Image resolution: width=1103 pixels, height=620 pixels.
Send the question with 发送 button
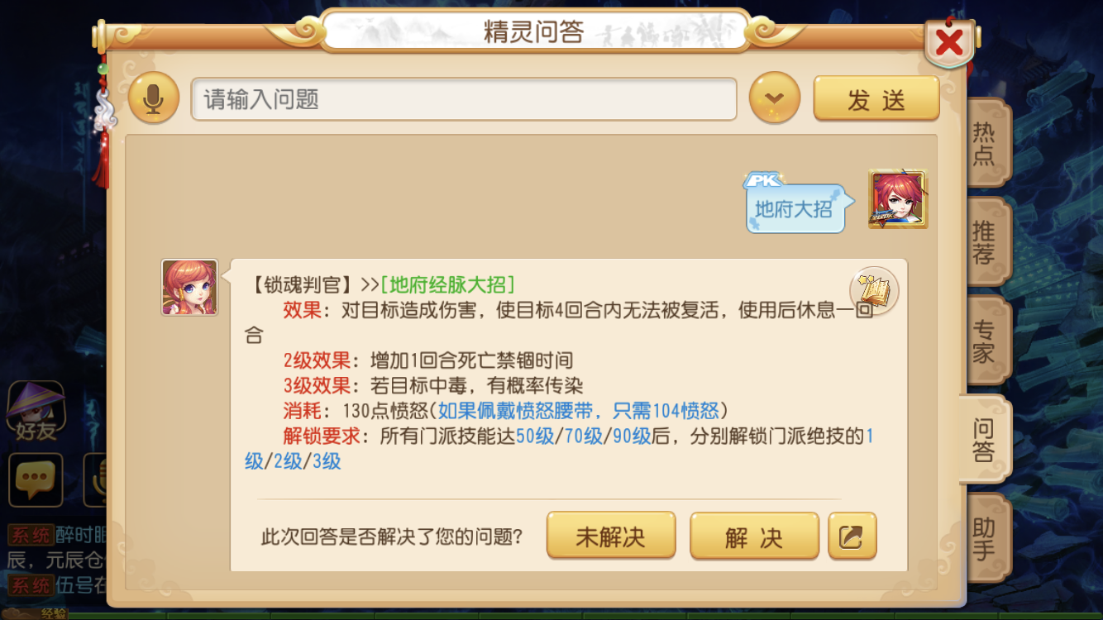coord(876,99)
